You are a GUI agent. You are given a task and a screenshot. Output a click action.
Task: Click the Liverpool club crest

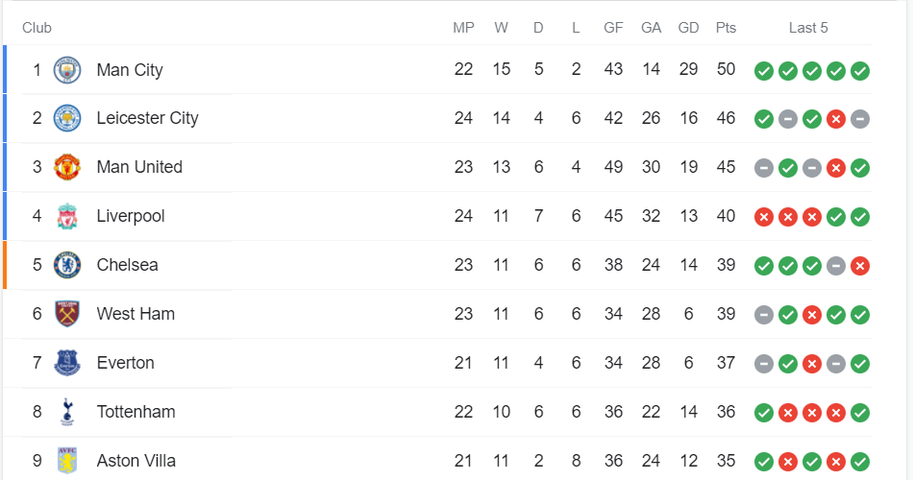[x=67, y=216]
